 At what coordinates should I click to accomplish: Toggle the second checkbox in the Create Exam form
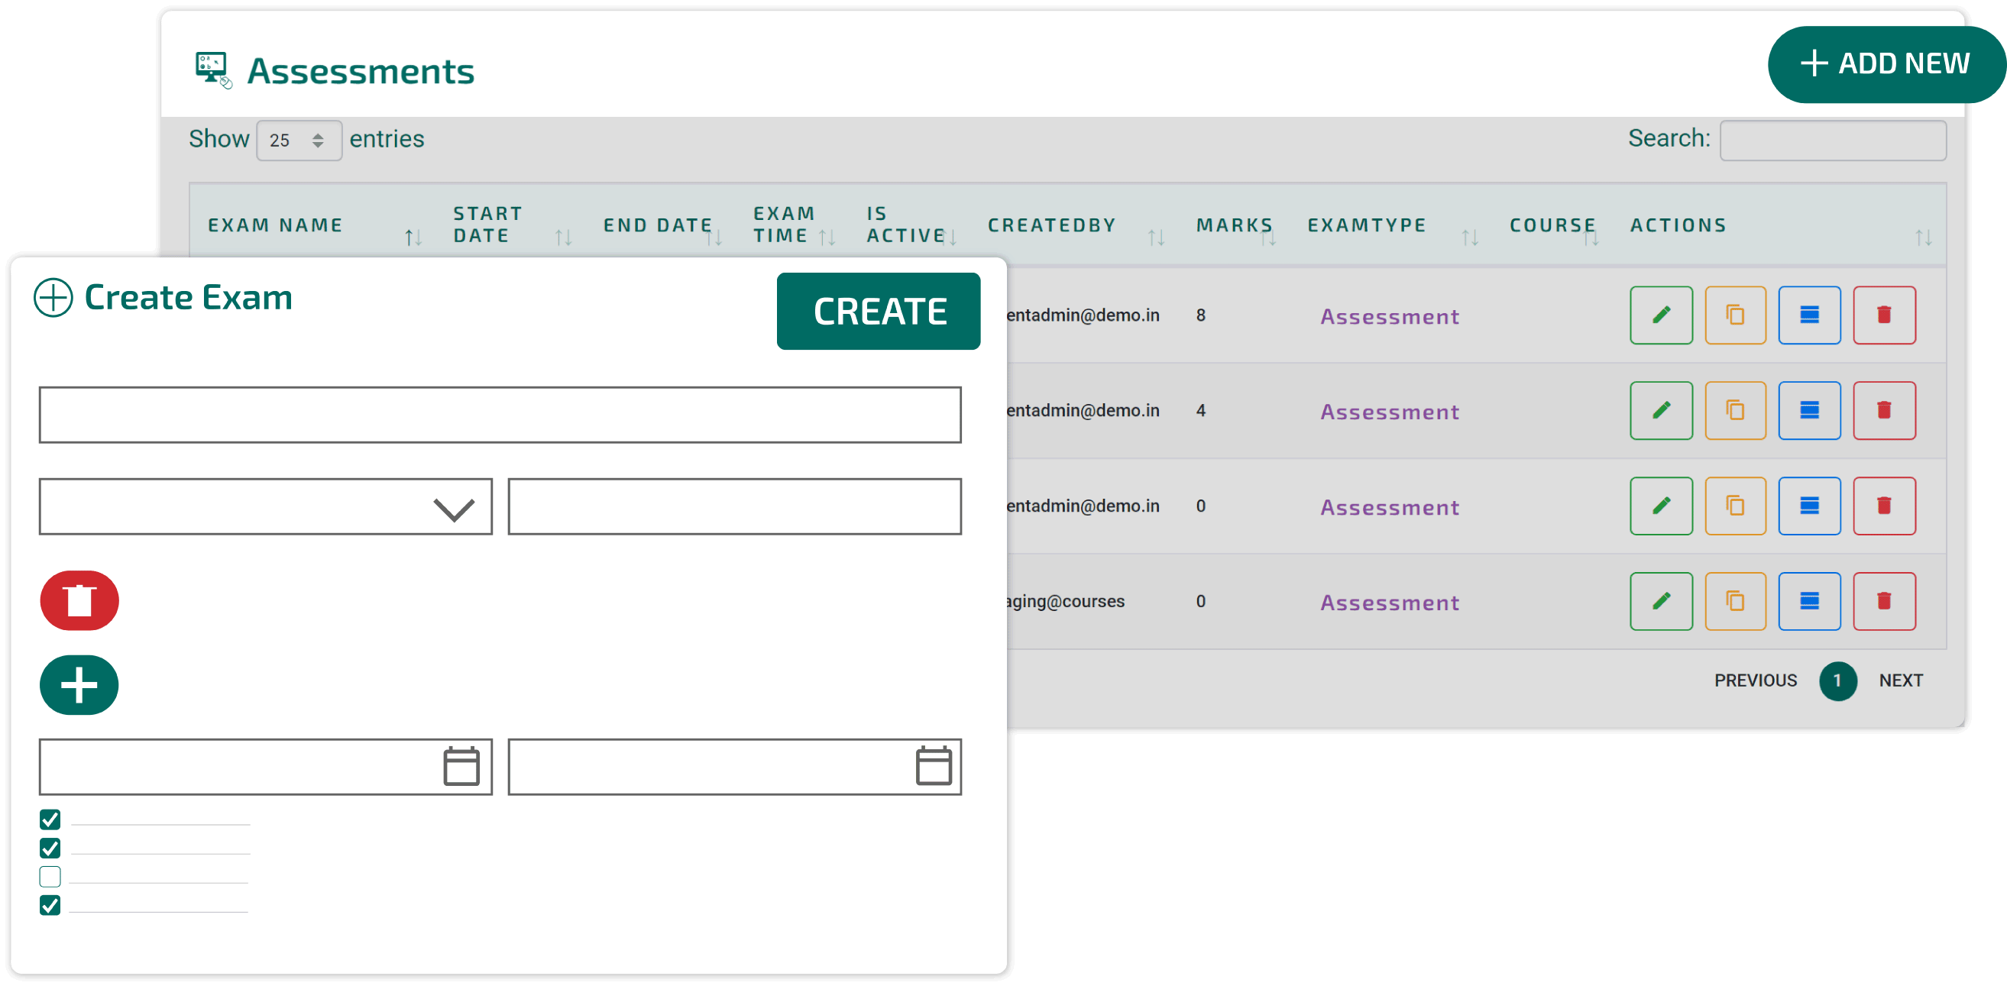50,849
